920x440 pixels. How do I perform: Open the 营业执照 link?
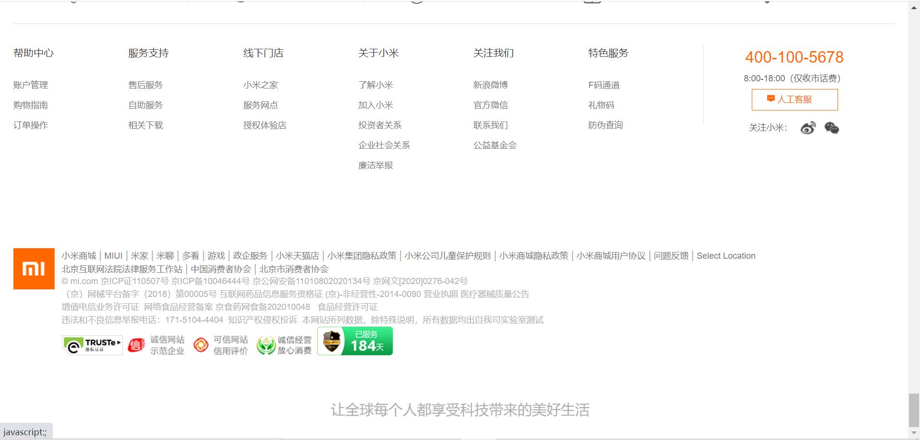pyautogui.click(x=440, y=294)
